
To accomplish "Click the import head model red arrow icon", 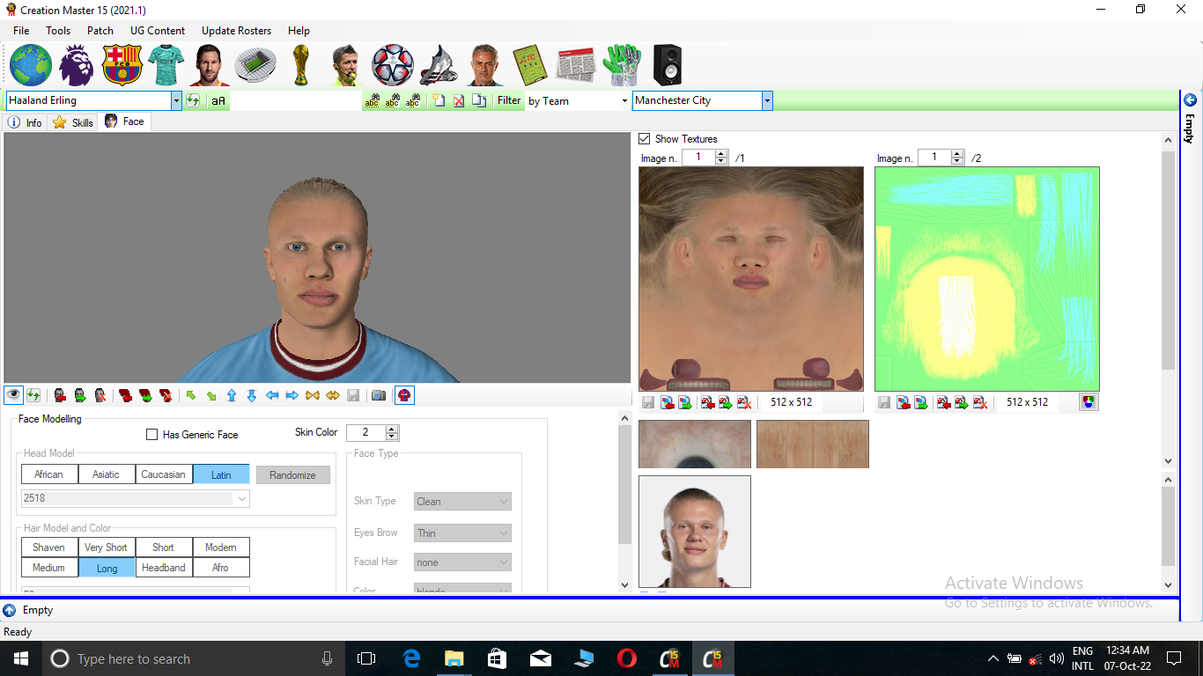I will [x=60, y=395].
